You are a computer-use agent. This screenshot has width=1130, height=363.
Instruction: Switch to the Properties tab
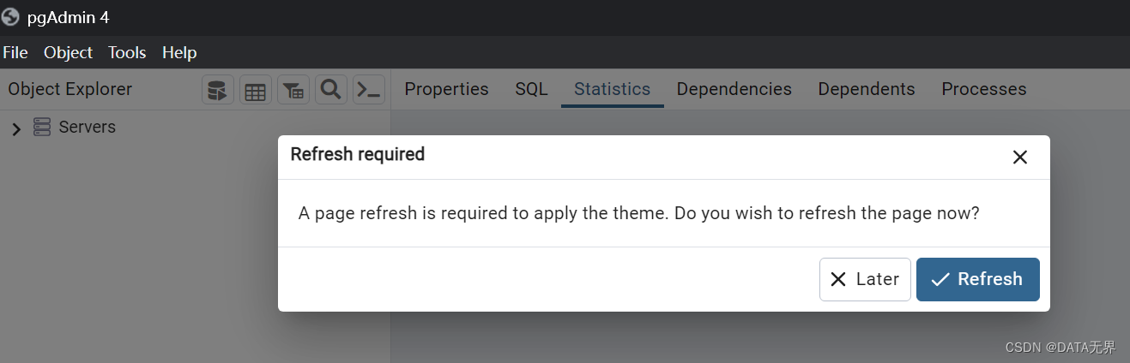click(446, 89)
